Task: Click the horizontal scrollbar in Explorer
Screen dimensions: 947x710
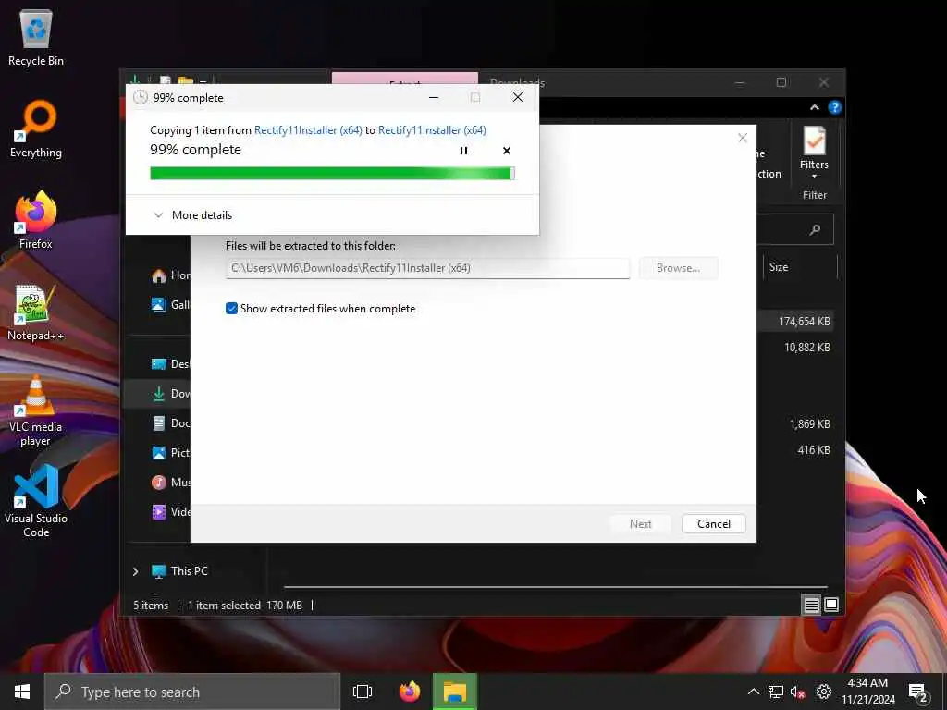Action: click(555, 586)
